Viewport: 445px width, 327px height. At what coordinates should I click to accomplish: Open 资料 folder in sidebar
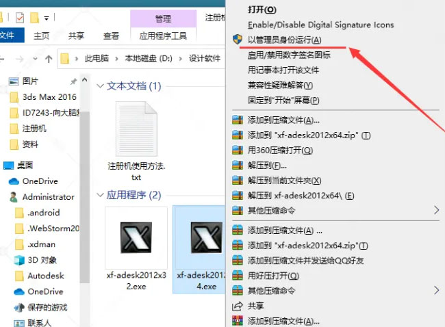point(30,144)
